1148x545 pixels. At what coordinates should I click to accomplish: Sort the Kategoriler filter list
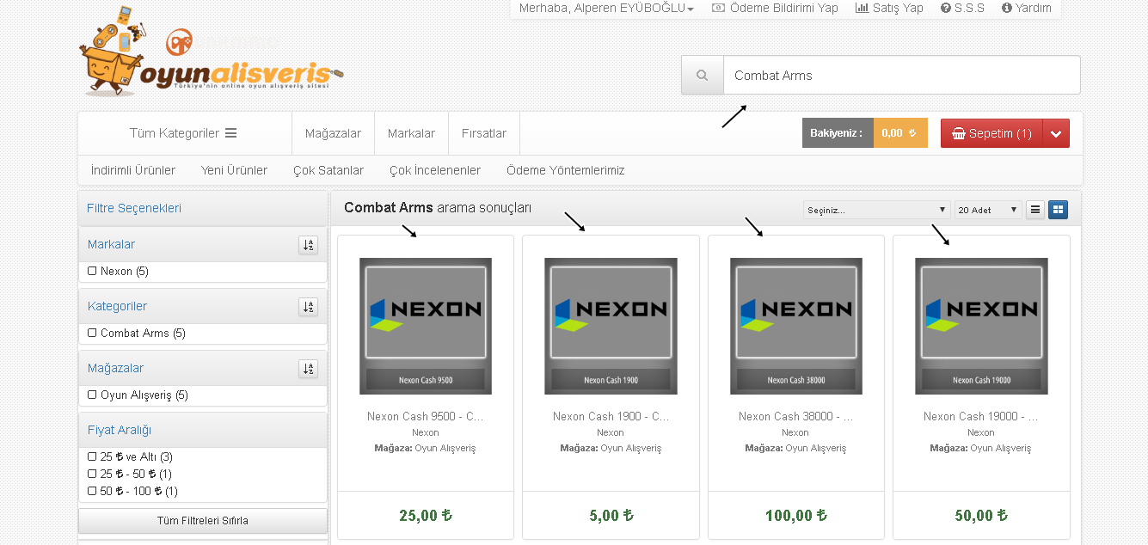(x=308, y=307)
